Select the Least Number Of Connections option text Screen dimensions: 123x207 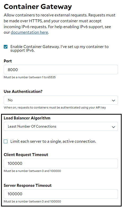[32, 127]
